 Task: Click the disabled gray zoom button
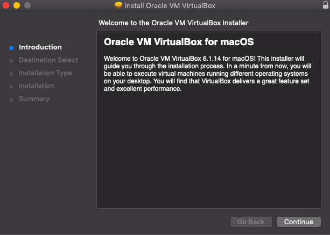(x=27, y=5)
